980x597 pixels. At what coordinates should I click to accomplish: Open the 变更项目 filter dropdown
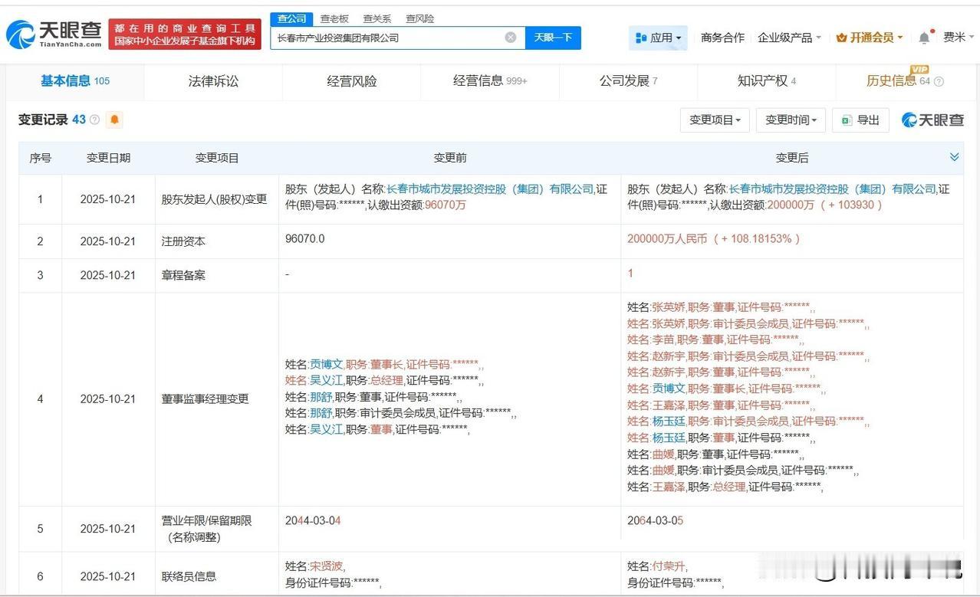click(714, 120)
